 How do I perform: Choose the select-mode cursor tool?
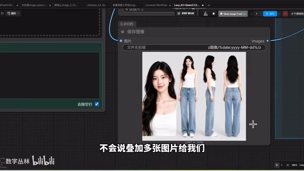[x=276, y=165]
